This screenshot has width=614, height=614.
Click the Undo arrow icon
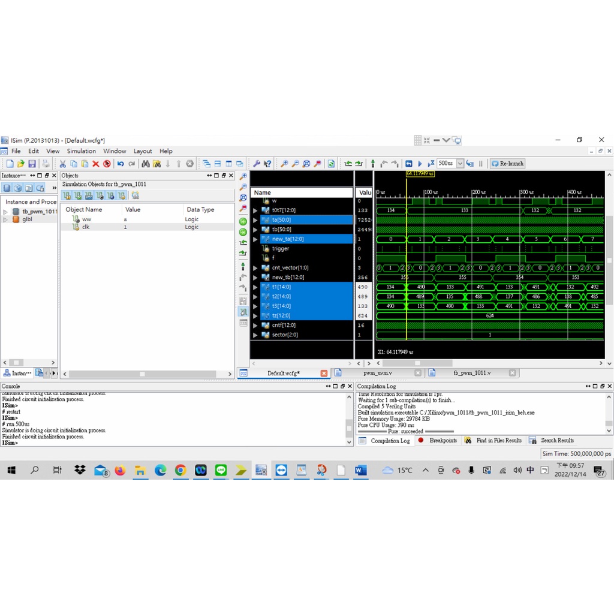(121, 164)
